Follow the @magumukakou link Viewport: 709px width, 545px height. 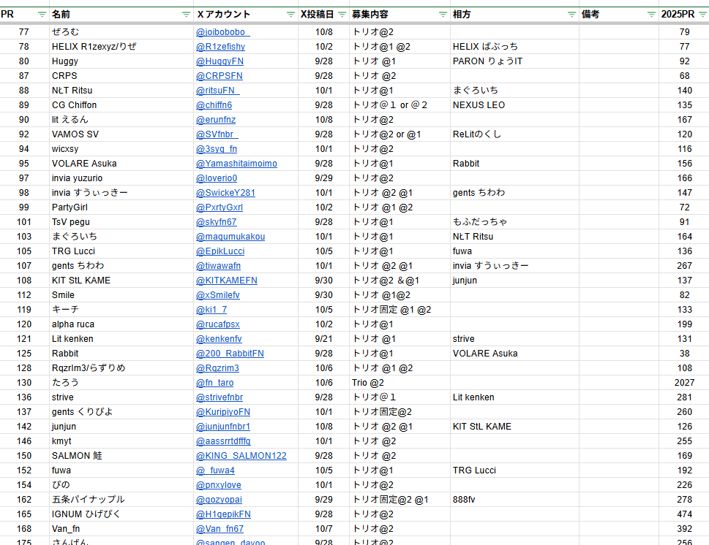click(230, 237)
